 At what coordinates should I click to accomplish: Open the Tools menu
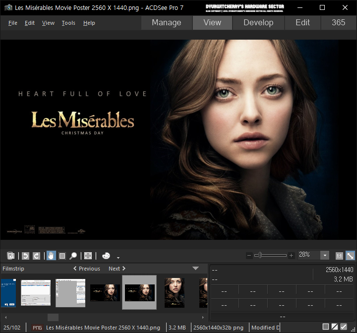click(x=68, y=23)
